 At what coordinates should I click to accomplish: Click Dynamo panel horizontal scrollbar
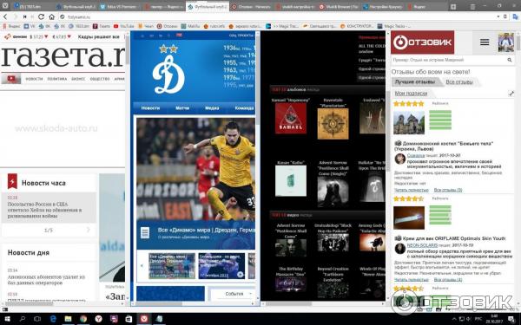(159, 303)
